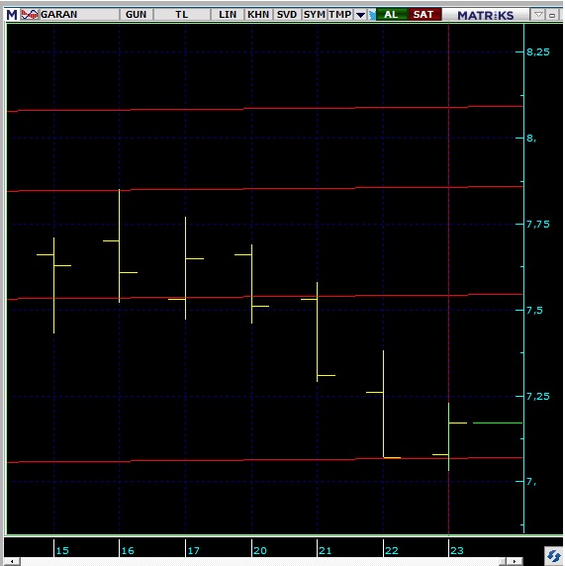Click the small window restore icon

pyautogui.click(x=552, y=15)
